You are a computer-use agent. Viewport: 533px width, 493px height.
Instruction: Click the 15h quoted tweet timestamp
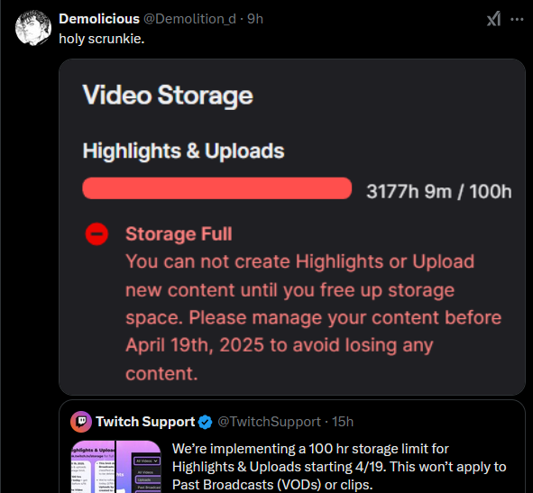click(343, 422)
